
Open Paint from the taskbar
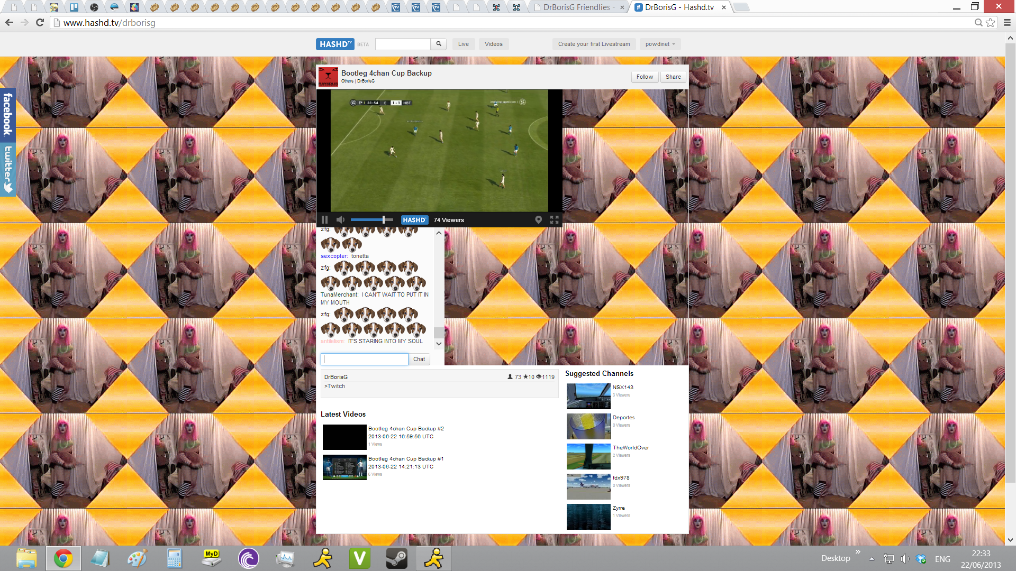click(137, 558)
